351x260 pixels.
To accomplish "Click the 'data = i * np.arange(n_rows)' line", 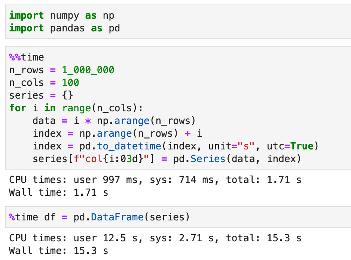I will (x=114, y=121).
